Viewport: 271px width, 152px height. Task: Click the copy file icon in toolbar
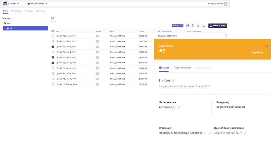tap(193, 26)
